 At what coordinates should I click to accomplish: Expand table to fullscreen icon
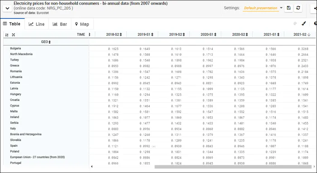click(x=13, y=35)
